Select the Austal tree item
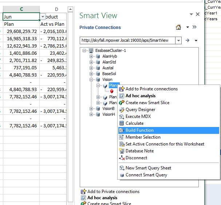 [108, 68]
